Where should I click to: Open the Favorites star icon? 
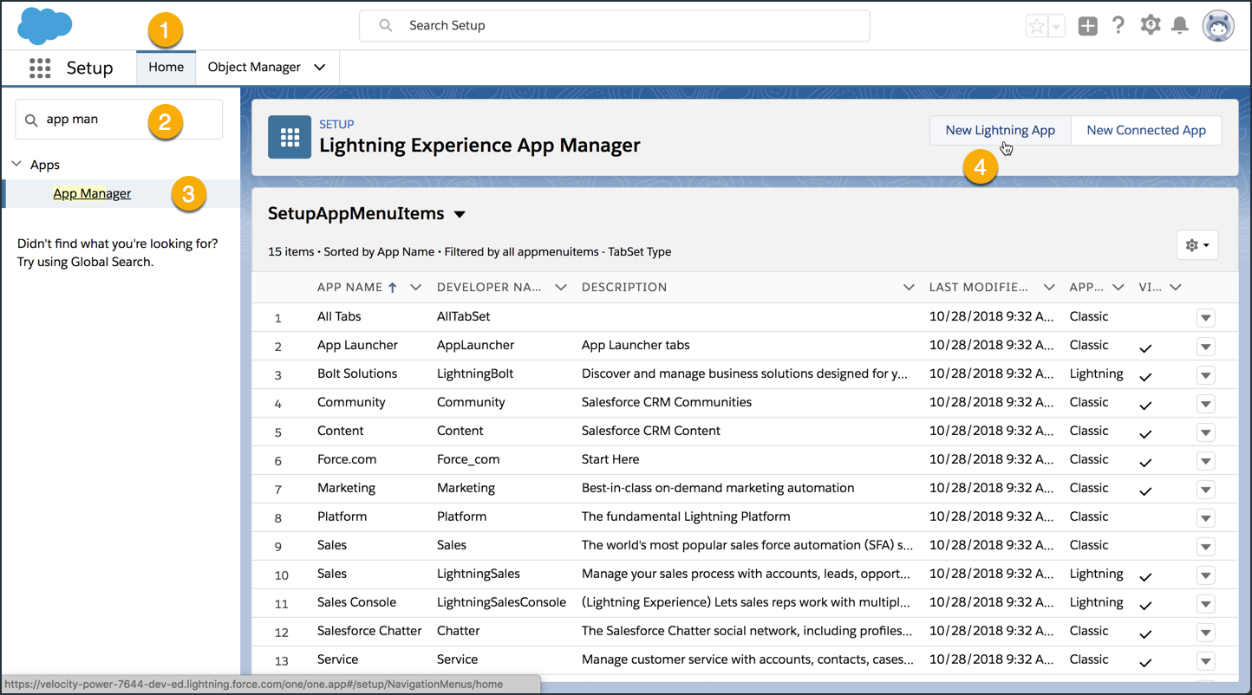click(x=1036, y=26)
